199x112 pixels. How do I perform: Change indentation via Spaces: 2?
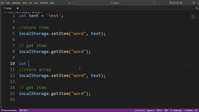(150, 110)
